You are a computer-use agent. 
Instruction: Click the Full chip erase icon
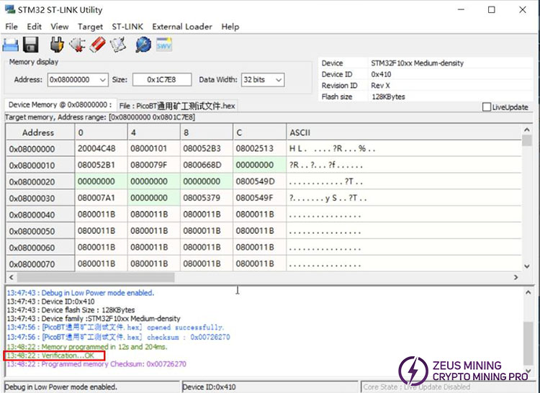pos(97,45)
